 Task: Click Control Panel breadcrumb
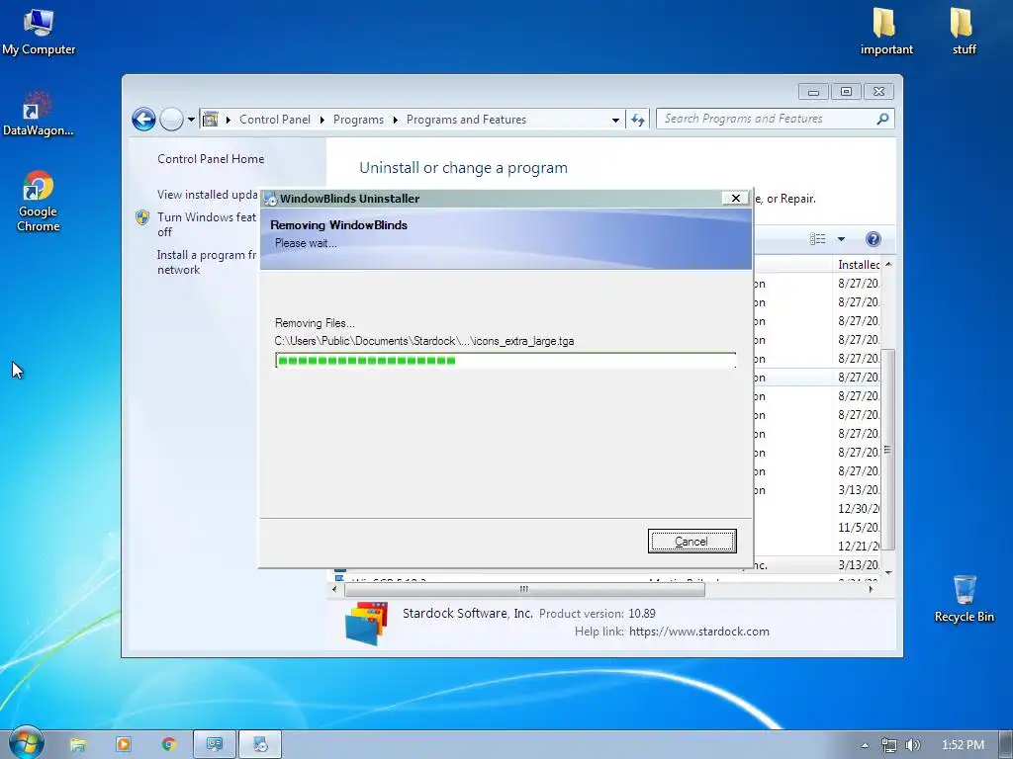coord(275,120)
